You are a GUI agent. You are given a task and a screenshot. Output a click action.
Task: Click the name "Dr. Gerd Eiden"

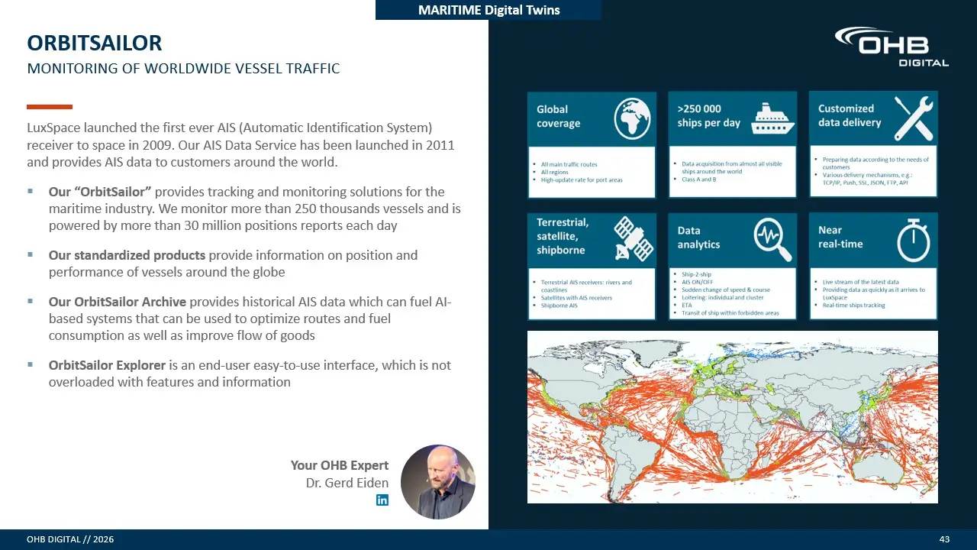pyautogui.click(x=347, y=483)
